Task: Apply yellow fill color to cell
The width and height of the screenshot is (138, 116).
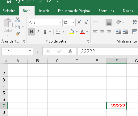Action: click(x=72, y=32)
